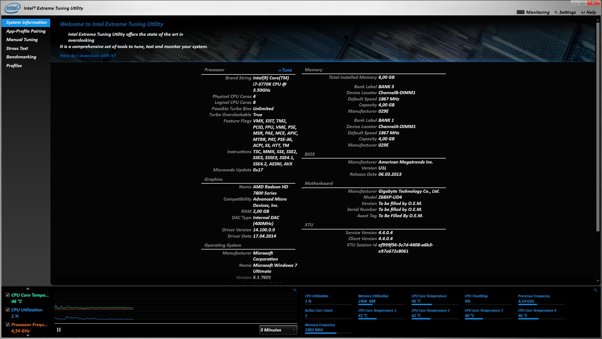Click the CPU Throttling monitor tile

point(488,299)
